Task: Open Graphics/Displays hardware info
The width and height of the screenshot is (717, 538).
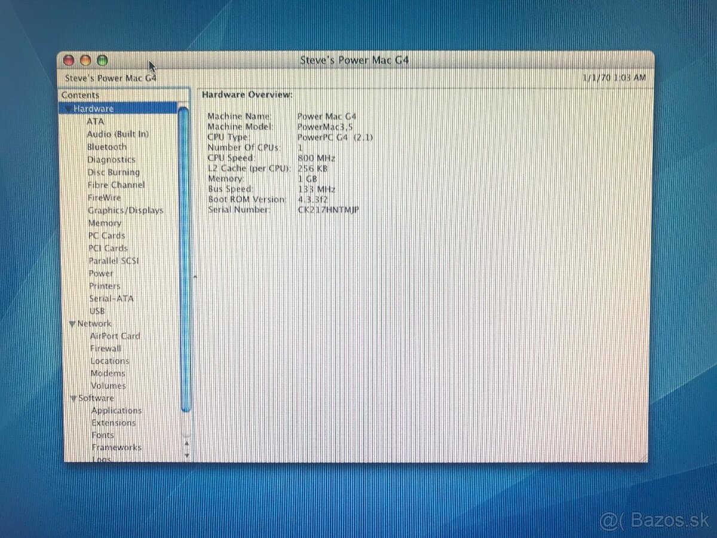Action: 125,210
